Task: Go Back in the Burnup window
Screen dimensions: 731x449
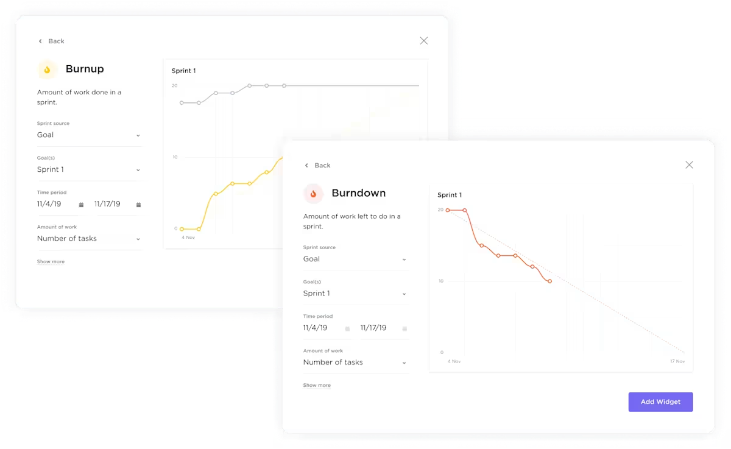Action: (x=51, y=41)
